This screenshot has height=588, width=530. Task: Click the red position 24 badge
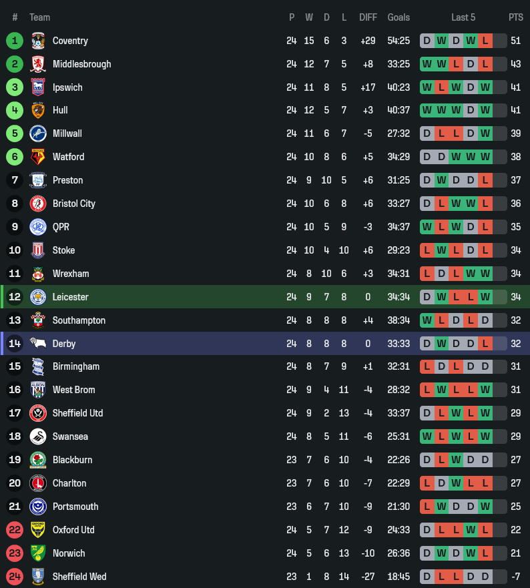point(15,577)
